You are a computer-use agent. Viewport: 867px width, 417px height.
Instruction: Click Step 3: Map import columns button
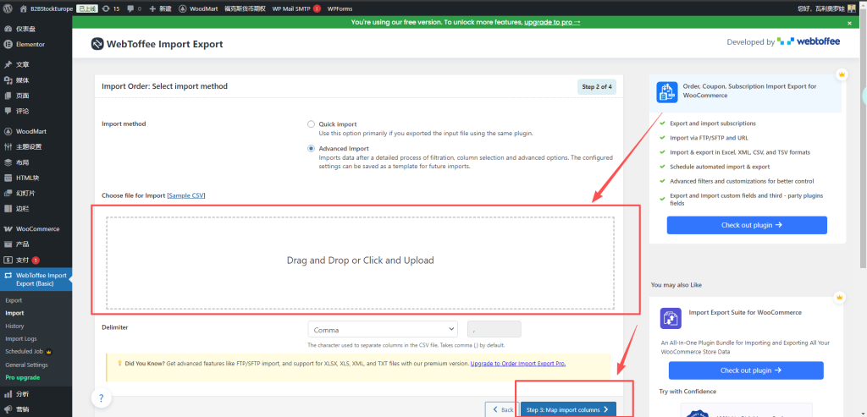568,410
